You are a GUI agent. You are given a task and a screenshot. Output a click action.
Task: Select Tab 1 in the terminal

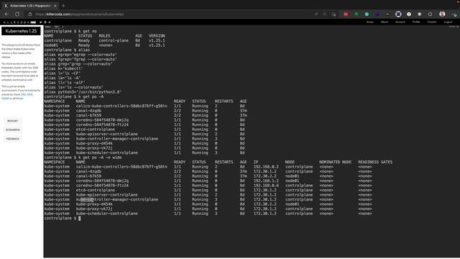point(56,27)
